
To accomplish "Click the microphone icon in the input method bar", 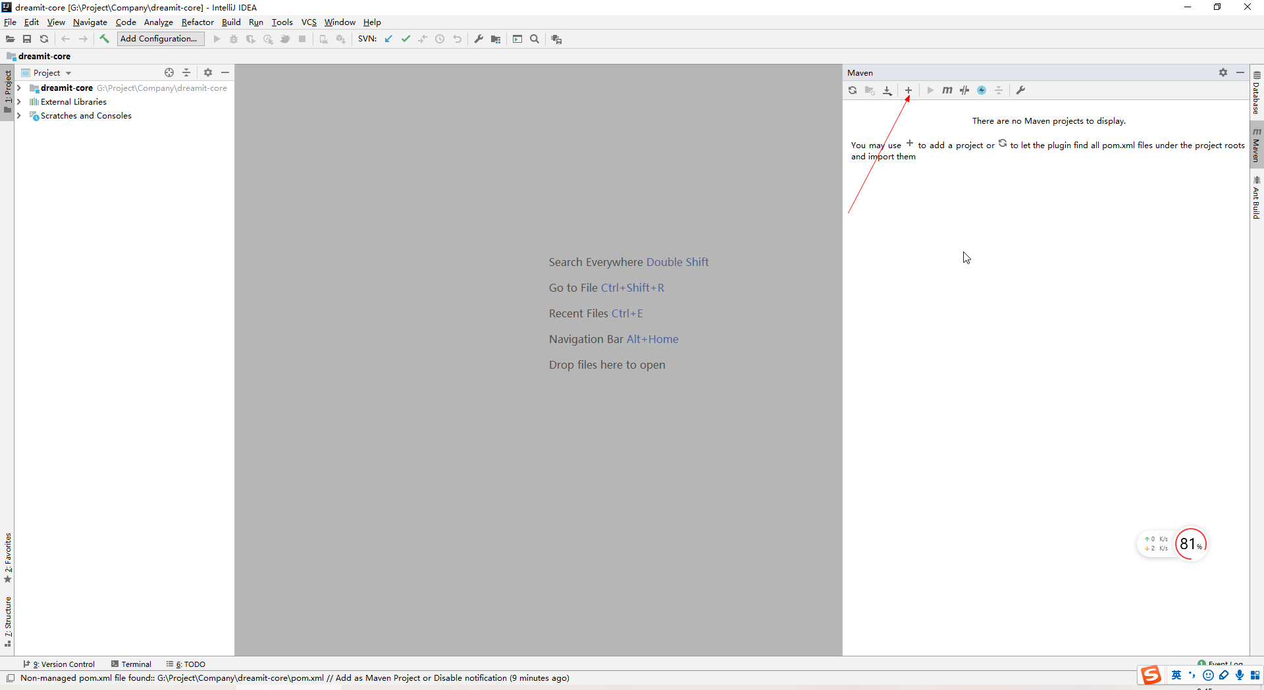I will pos(1240,675).
